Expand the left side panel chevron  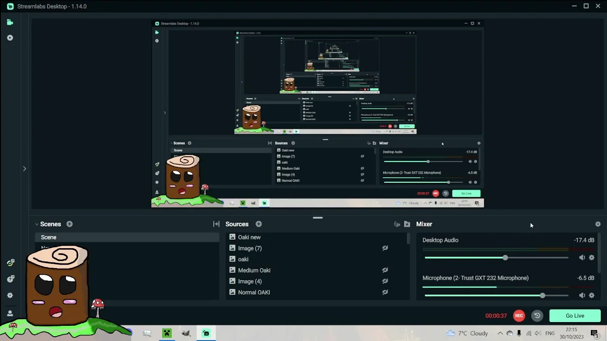coord(24,169)
